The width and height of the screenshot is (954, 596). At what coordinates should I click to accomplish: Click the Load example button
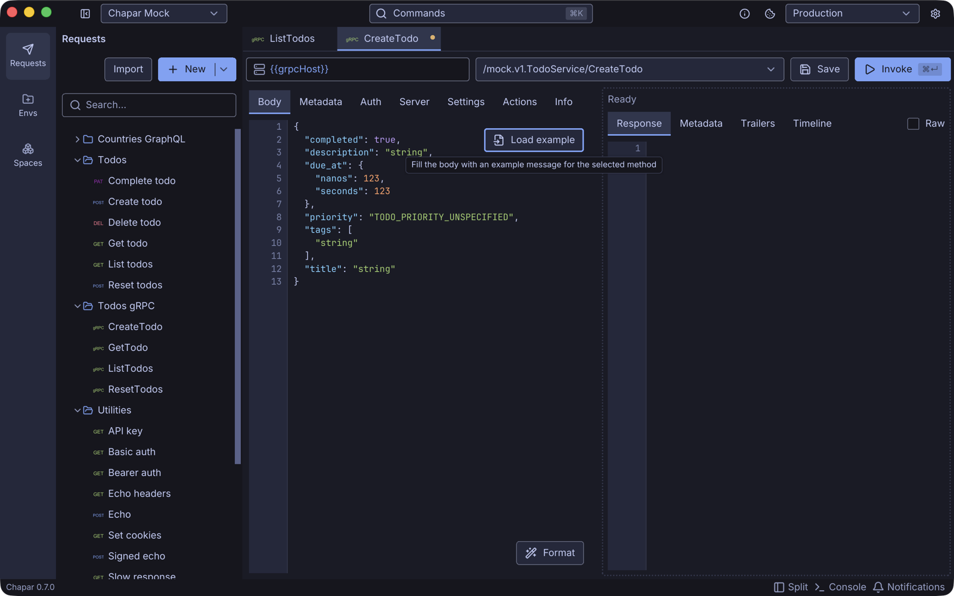click(534, 140)
